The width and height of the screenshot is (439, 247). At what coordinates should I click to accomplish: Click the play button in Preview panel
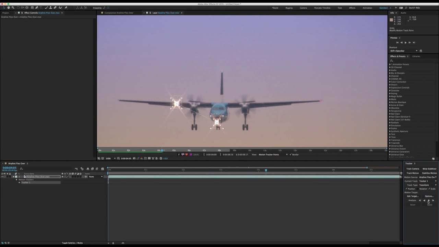click(x=405, y=43)
